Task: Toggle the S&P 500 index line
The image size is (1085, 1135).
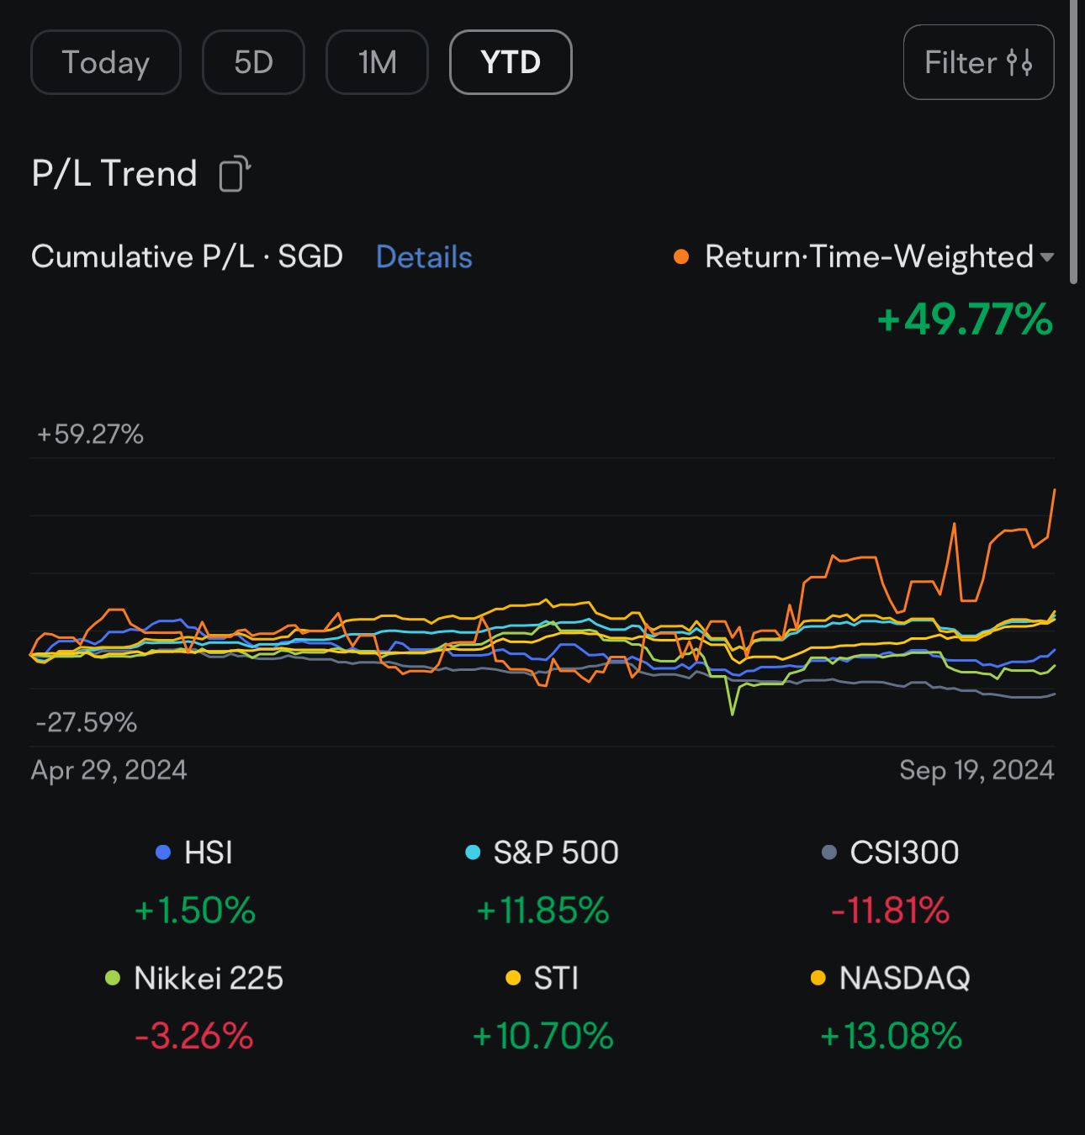Action: [542, 853]
